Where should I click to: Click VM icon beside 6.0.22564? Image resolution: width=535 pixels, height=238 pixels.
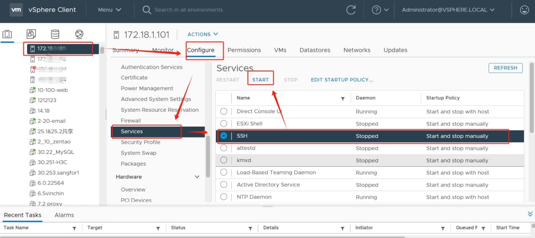[32, 183]
